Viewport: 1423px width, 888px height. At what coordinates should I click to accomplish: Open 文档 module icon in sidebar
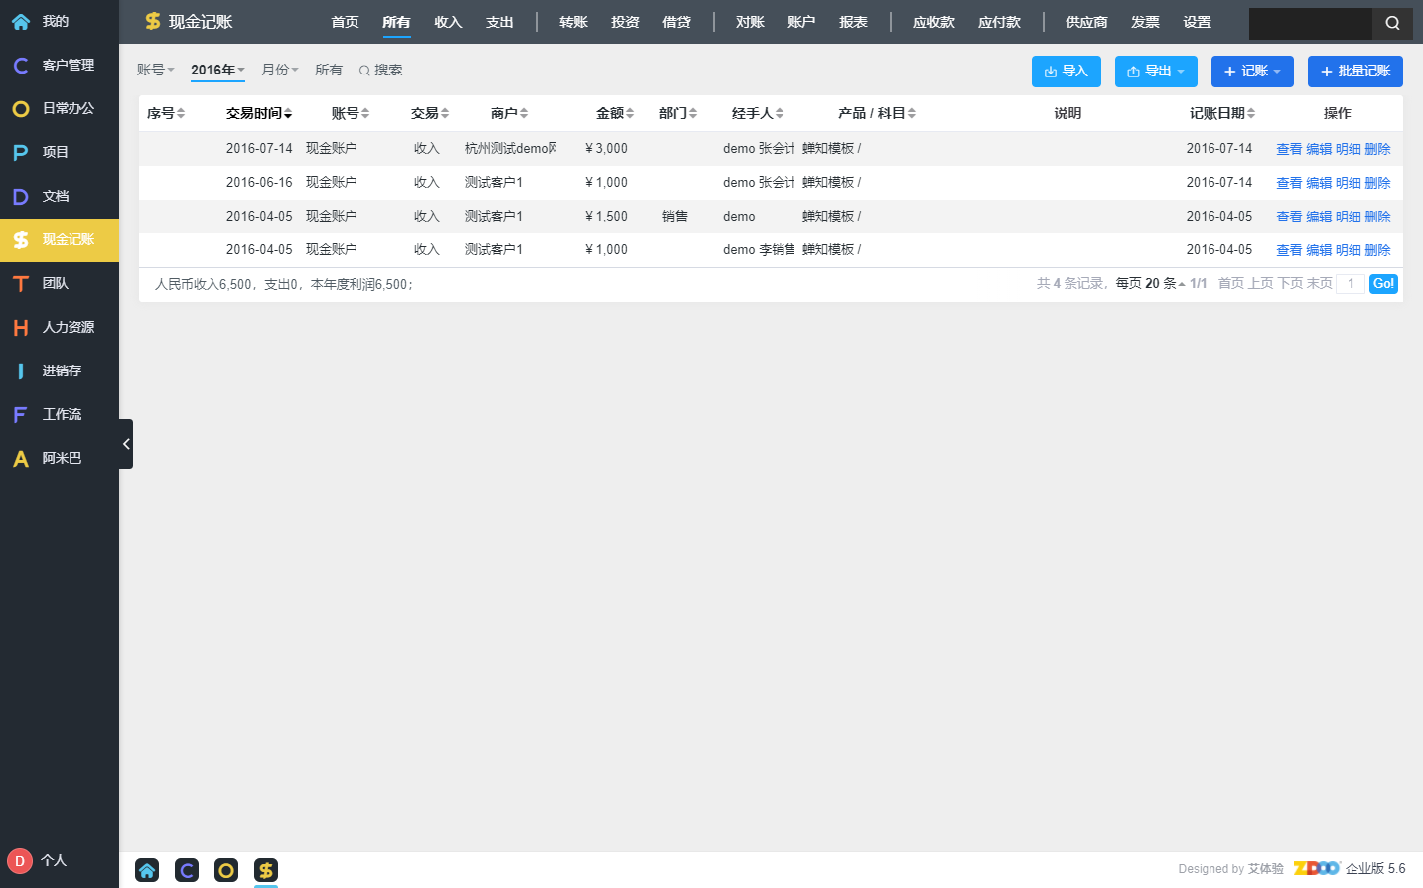[20, 196]
